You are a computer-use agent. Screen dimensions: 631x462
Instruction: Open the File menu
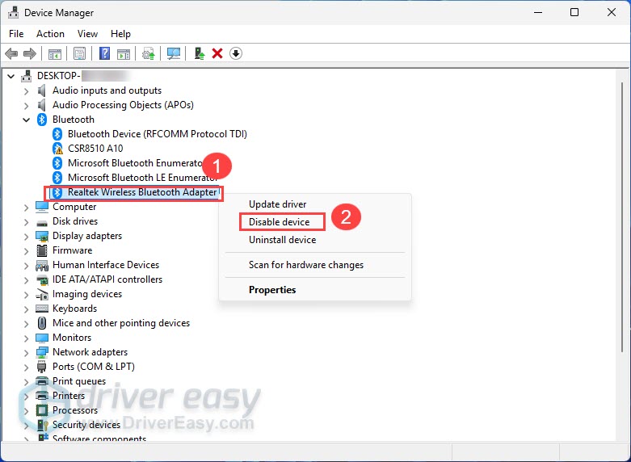point(16,34)
